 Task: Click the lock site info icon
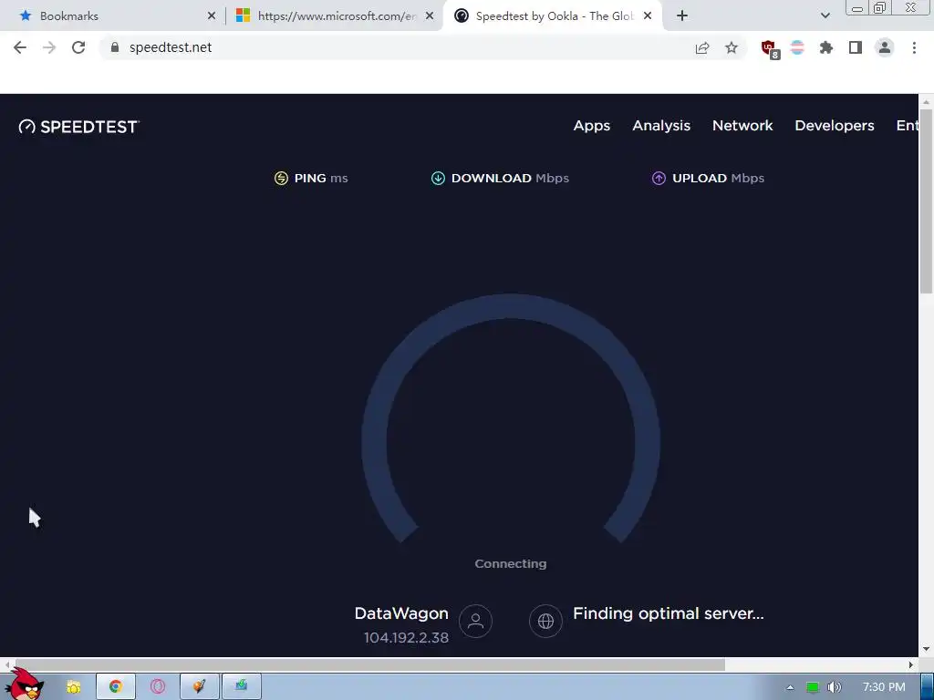[115, 47]
